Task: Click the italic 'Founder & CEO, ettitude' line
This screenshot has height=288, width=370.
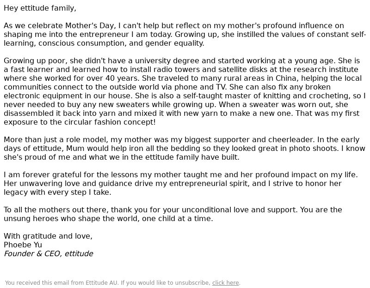Action: pos(49,254)
